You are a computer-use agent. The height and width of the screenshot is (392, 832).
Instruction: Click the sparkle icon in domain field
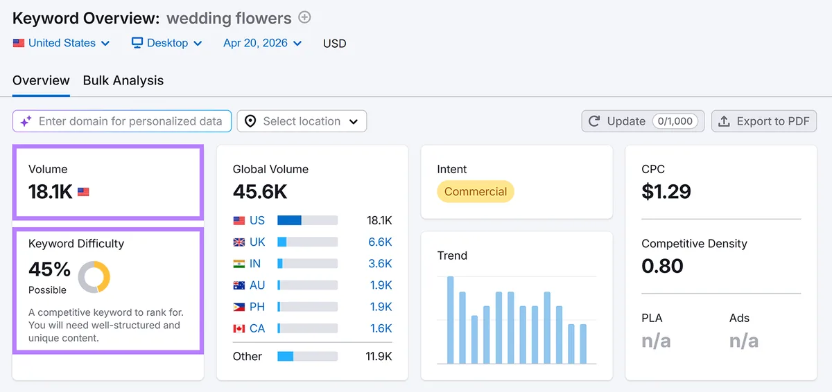(26, 121)
